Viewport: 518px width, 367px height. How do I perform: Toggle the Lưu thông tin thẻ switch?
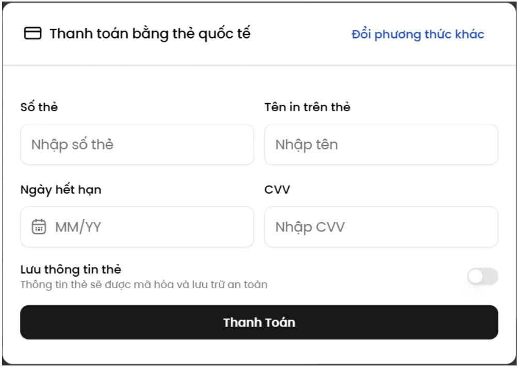click(x=482, y=276)
